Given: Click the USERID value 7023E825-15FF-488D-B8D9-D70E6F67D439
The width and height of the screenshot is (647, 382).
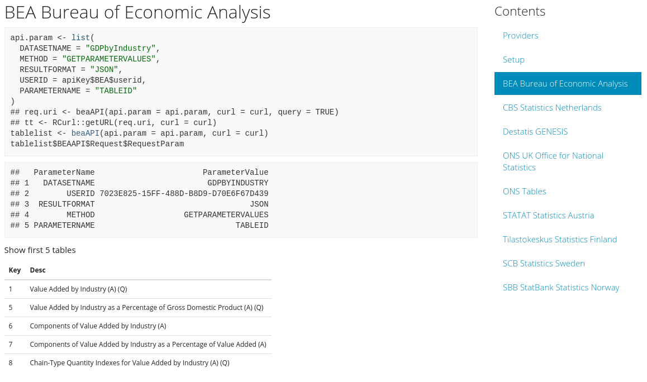Looking at the screenshot, I should 184,193.
